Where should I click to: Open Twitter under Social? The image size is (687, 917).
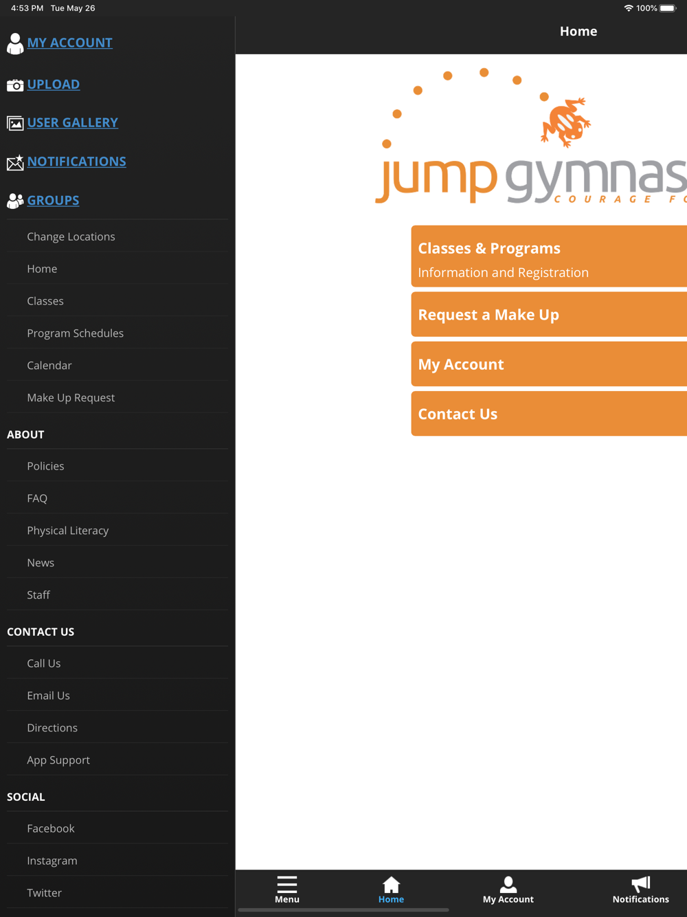tap(117, 893)
